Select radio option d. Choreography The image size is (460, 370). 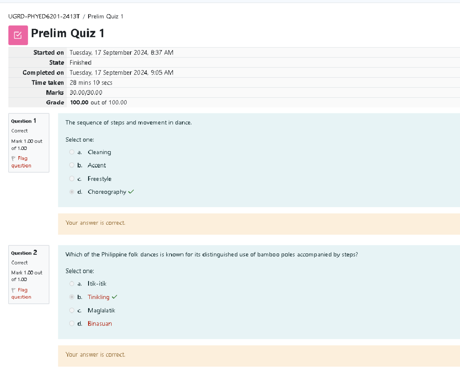pos(72,192)
